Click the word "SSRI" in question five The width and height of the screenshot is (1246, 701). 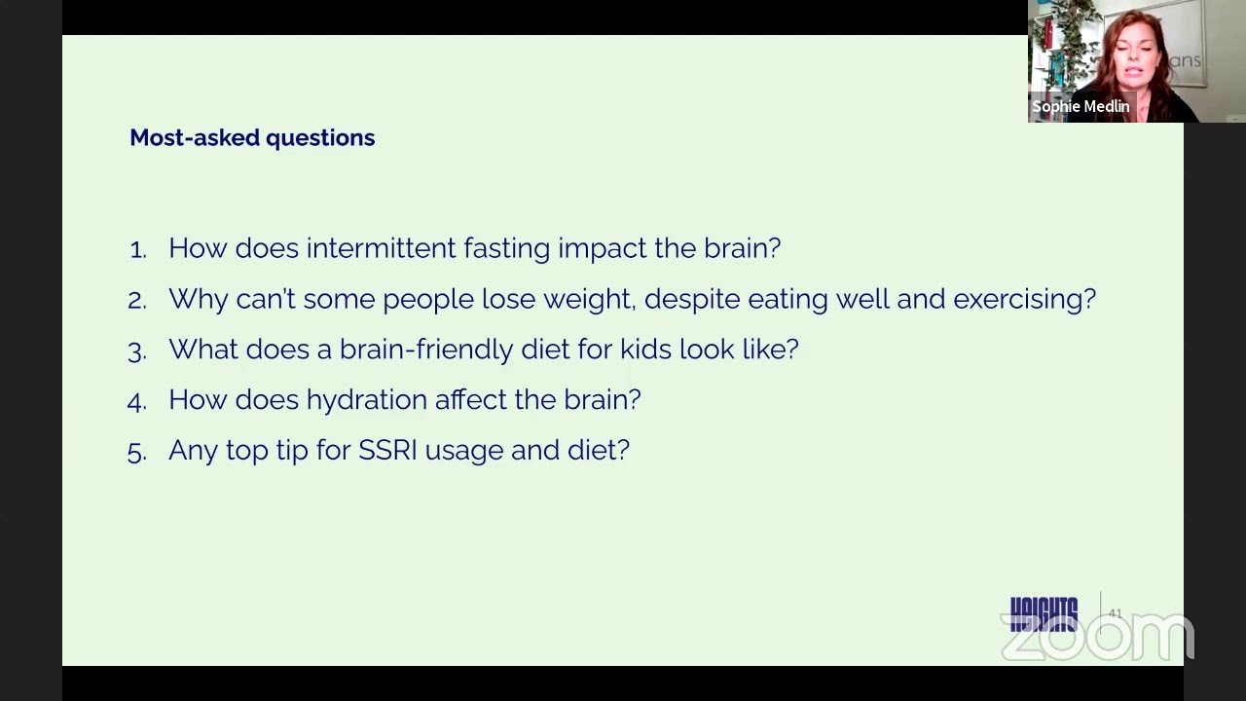click(x=387, y=451)
